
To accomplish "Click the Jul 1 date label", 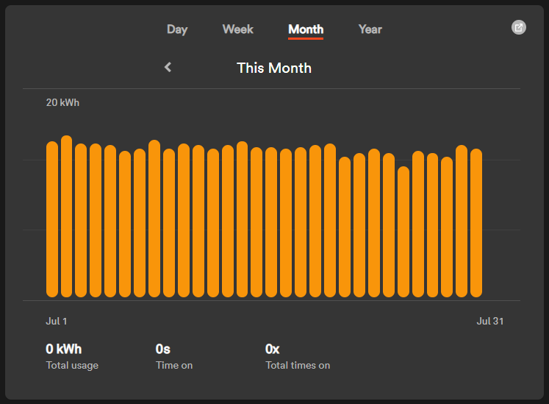I will [x=57, y=322].
